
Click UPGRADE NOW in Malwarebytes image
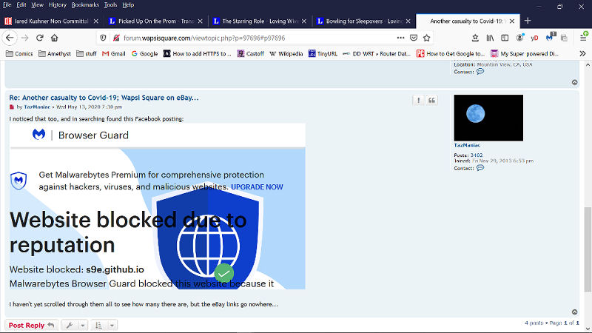pos(257,187)
